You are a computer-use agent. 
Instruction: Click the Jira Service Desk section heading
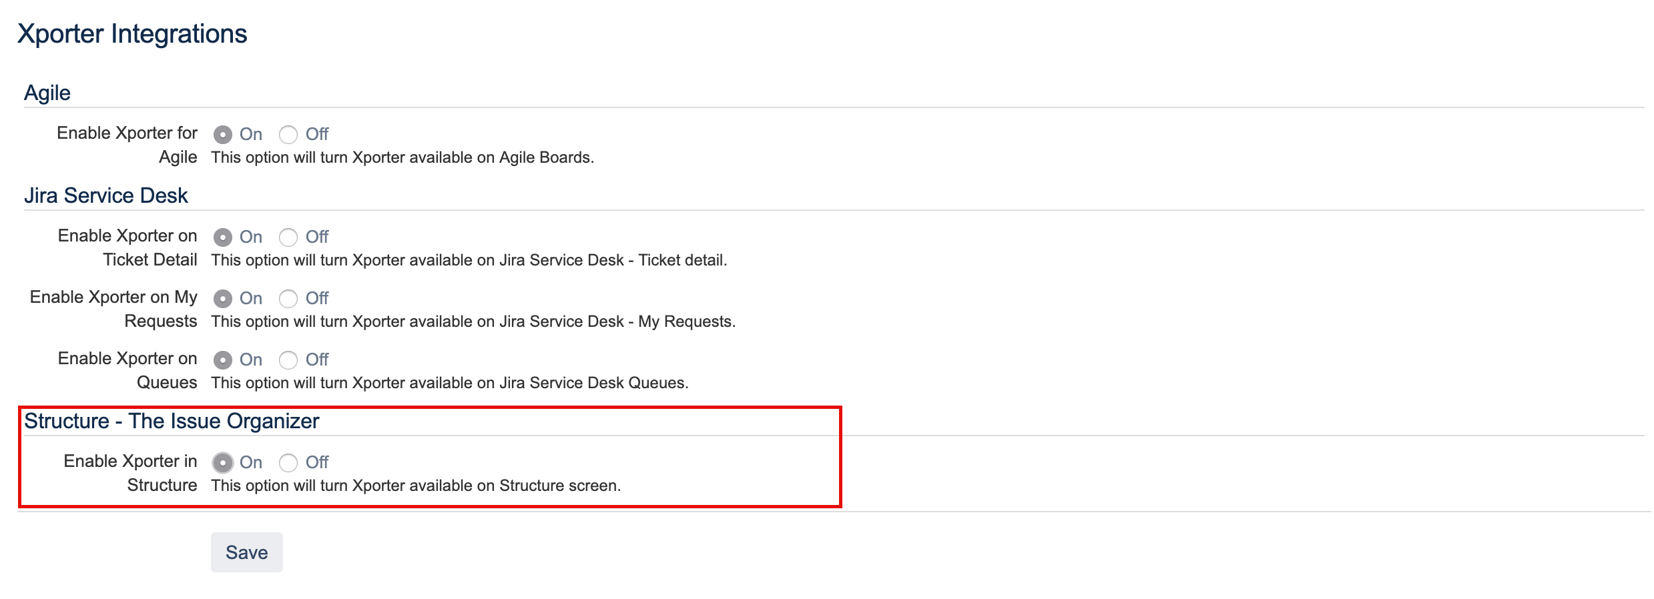point(106,195)
